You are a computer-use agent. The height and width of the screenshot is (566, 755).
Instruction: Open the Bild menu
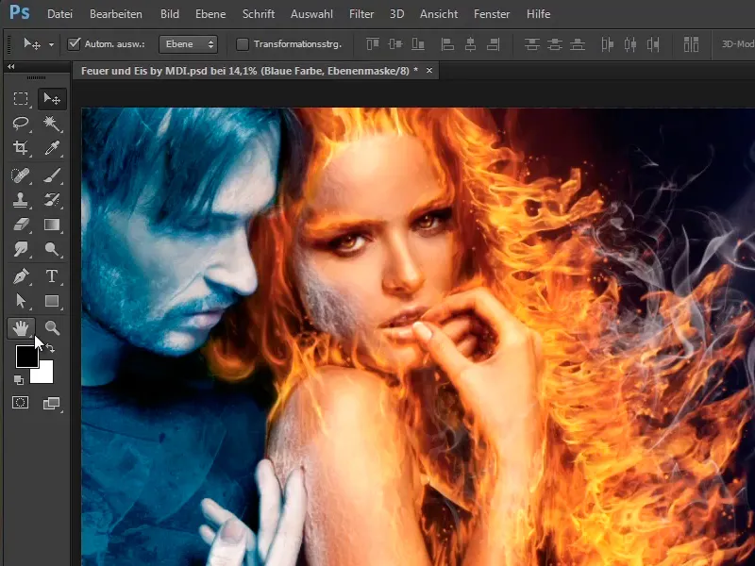(170, 14)
